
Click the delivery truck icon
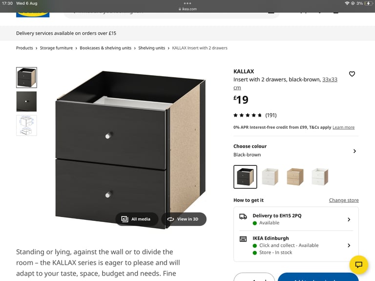coord(243,217)
